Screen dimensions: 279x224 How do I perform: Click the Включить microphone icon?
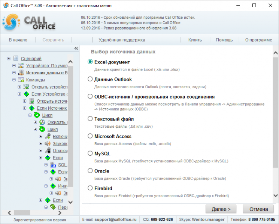click(48, 136)
